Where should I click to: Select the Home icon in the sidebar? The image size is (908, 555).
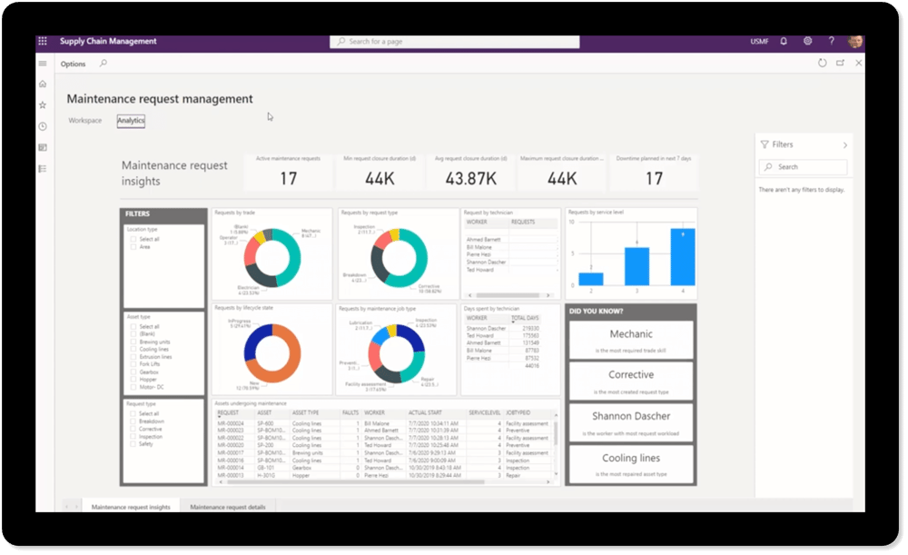[41, 83]
